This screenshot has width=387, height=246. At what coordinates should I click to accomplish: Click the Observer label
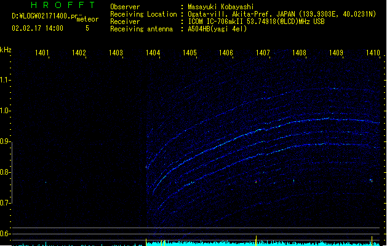[125, 7]
